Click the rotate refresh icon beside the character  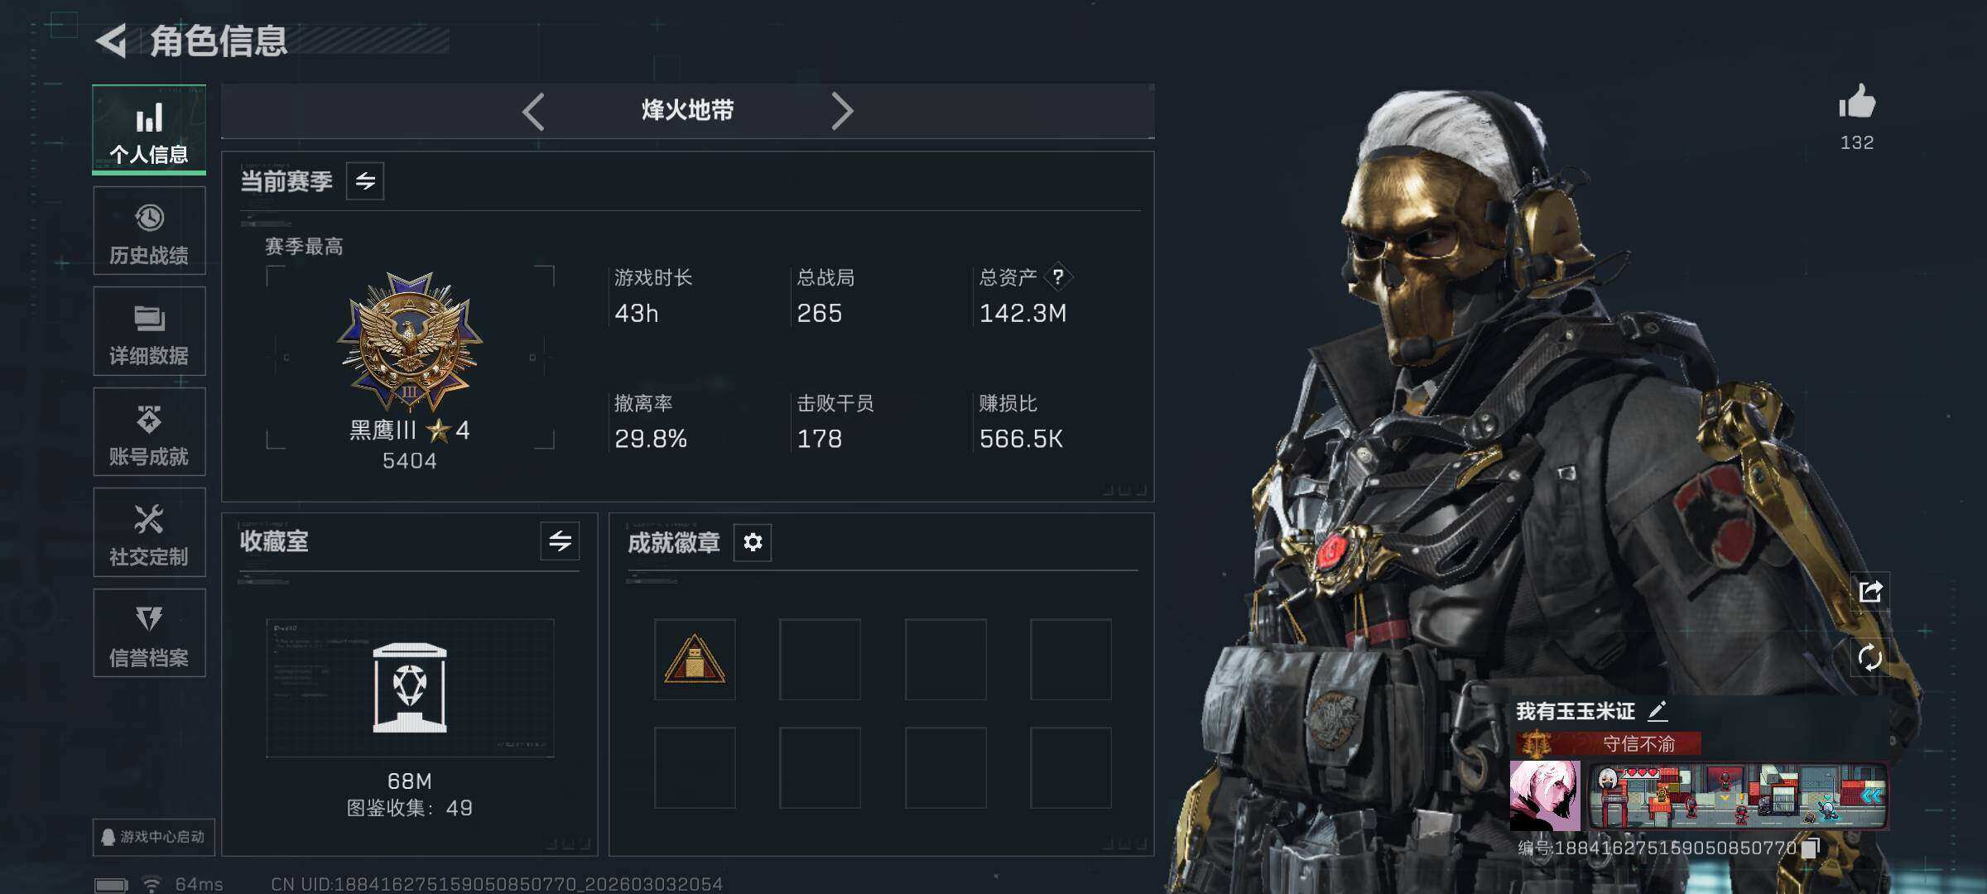click(x=1870, y=658)
